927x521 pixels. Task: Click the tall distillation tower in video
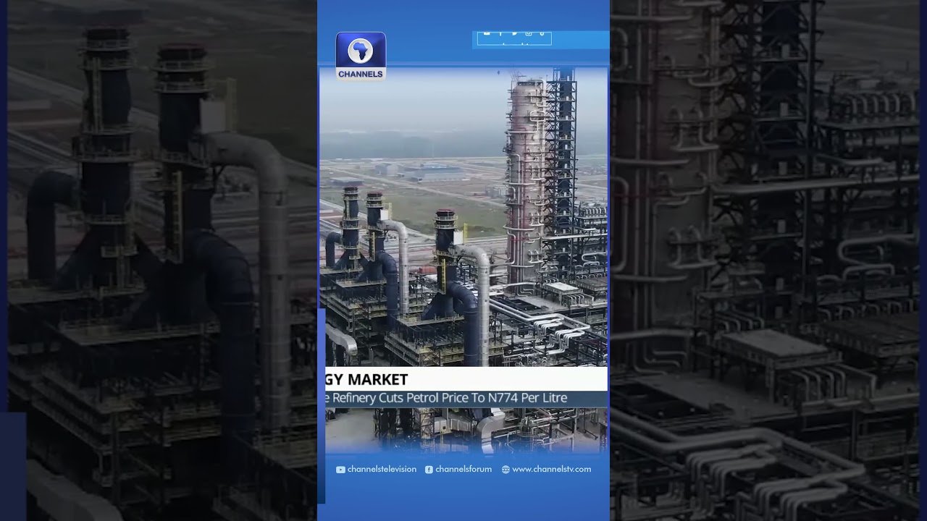point(524,181)
